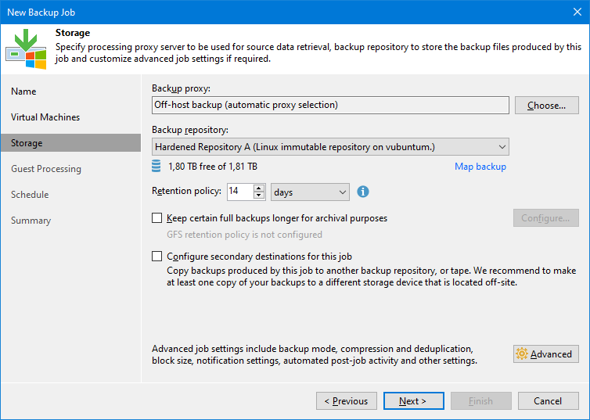Click Choose to select backup proxy
Image resolution: width=590 pixels, height=420 pixels.
[x=547, y=106]
